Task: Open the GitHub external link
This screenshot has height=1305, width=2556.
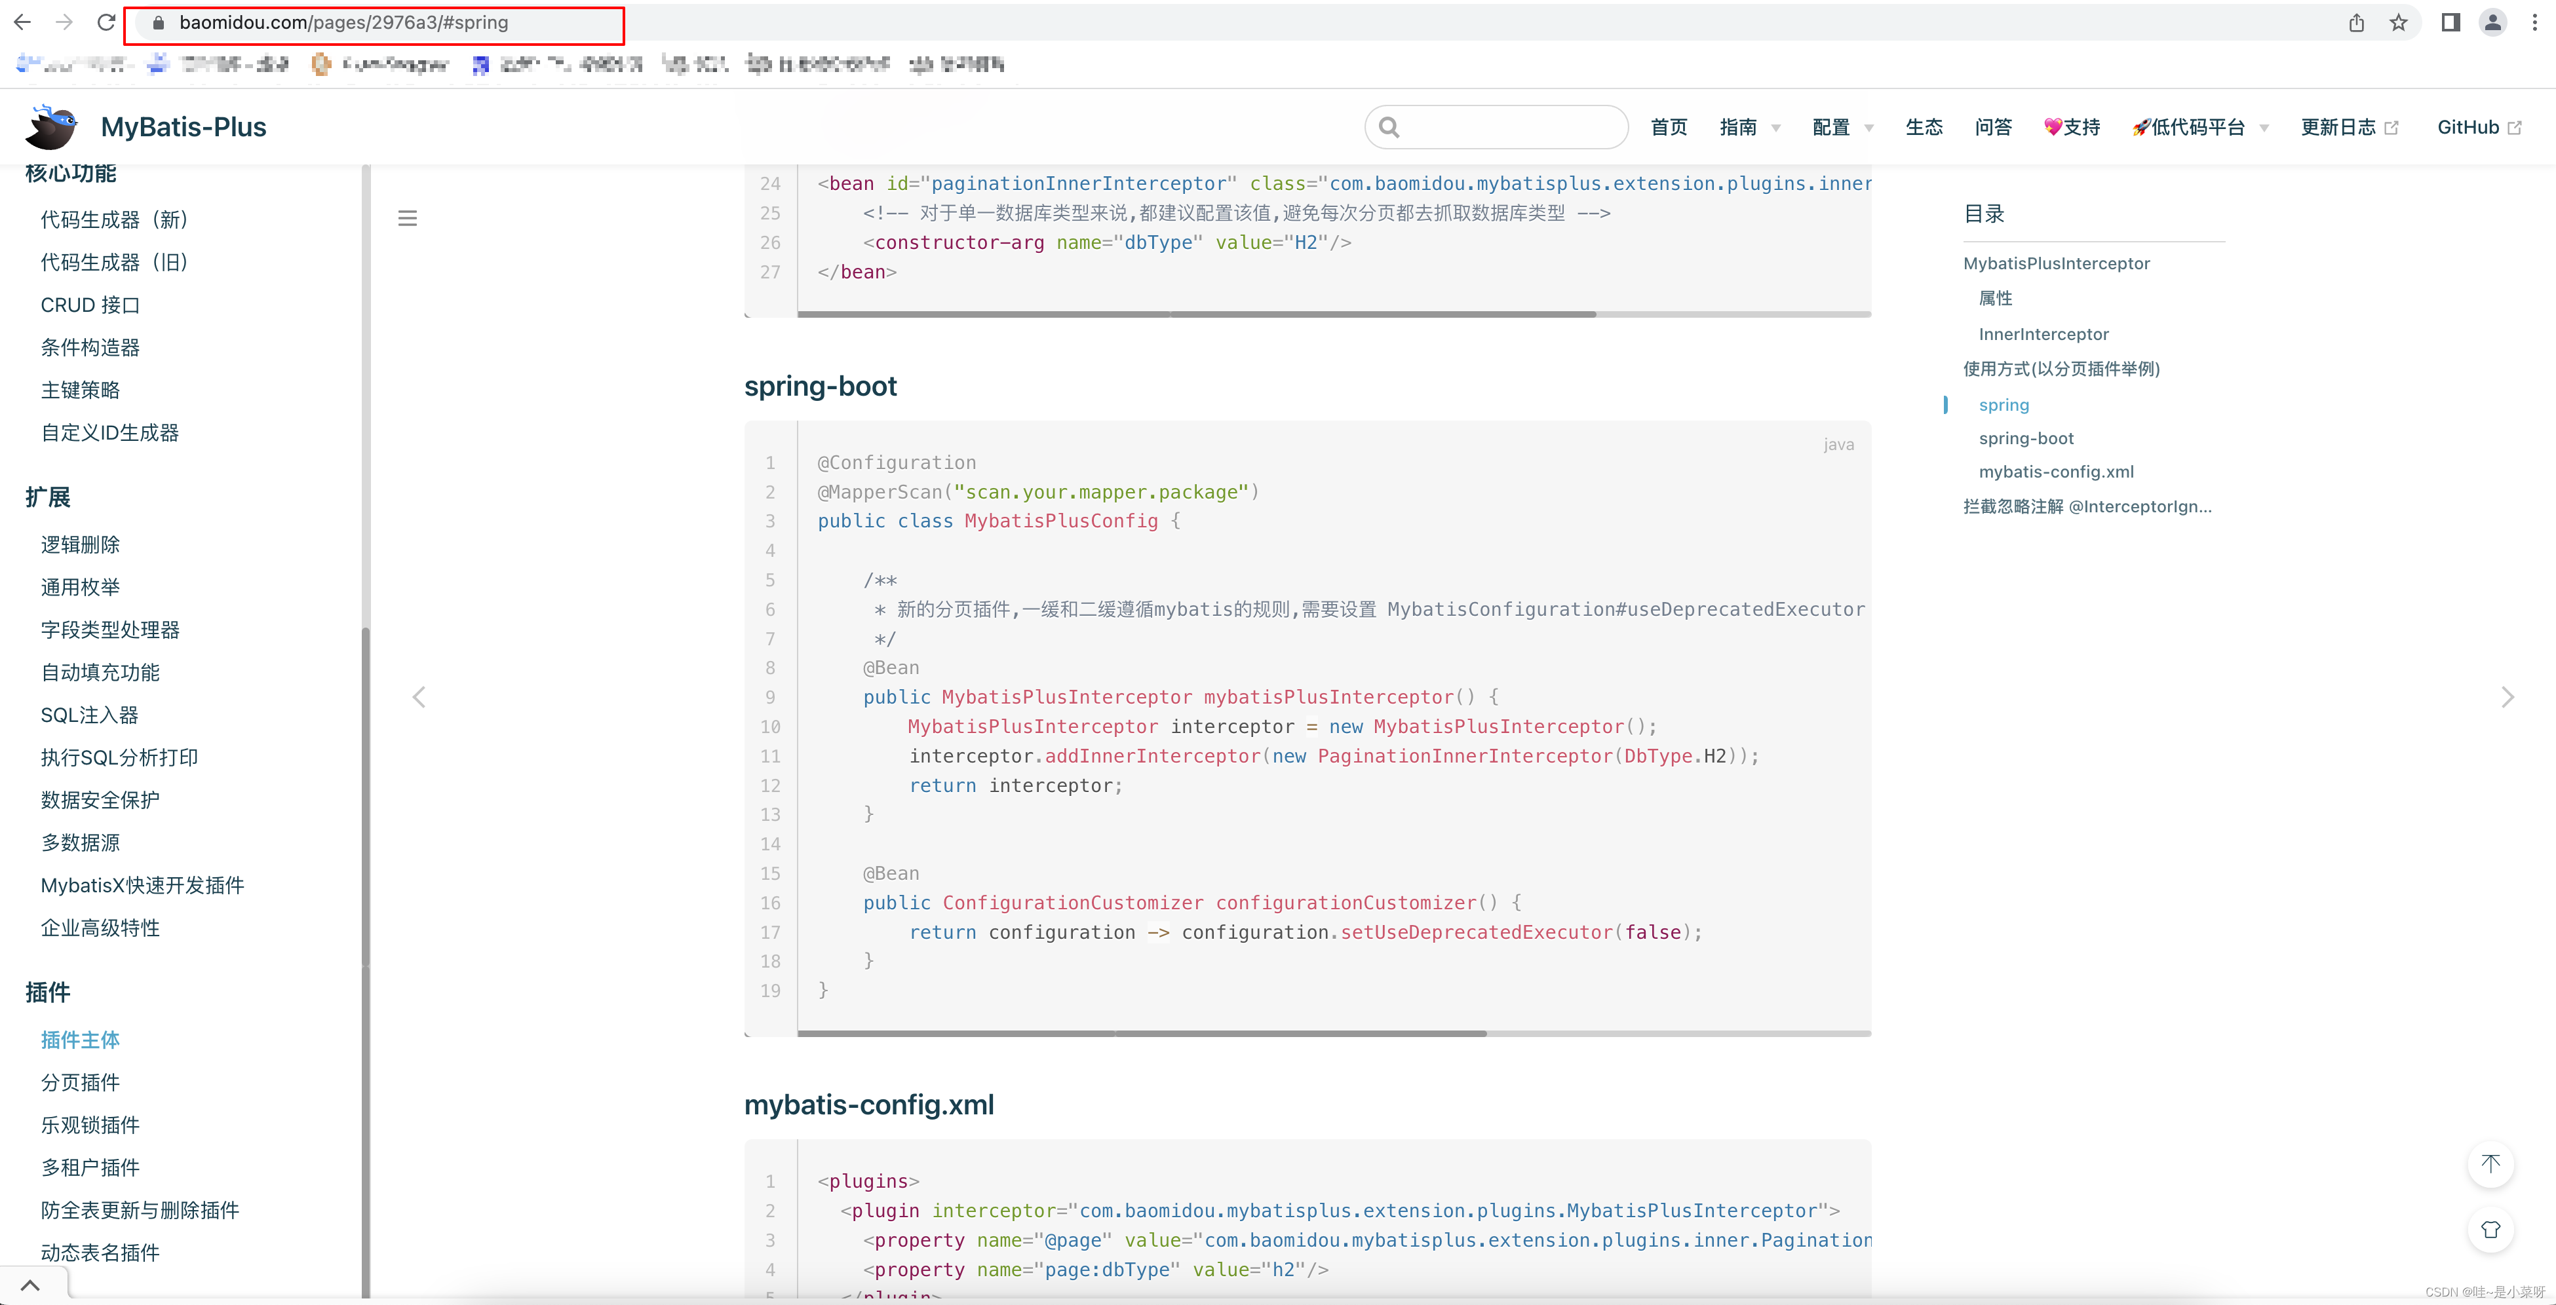Action: [x=2477, y=127]
